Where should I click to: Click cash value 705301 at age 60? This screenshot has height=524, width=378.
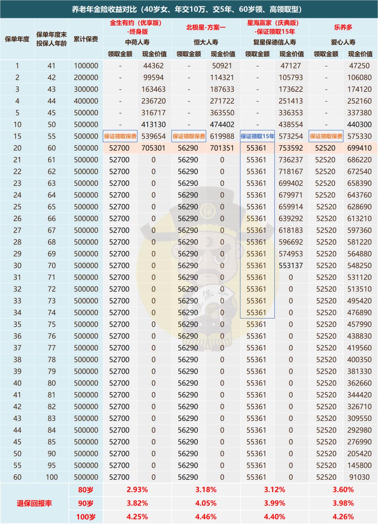(154, 148)
